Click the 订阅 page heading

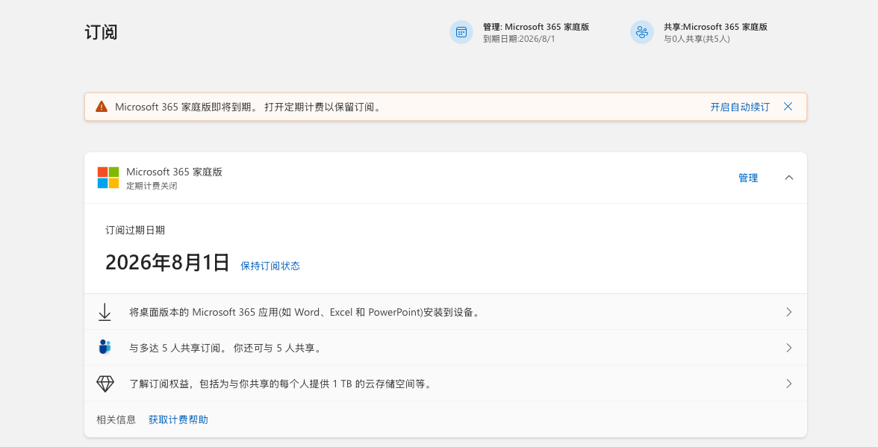(102, 32)
